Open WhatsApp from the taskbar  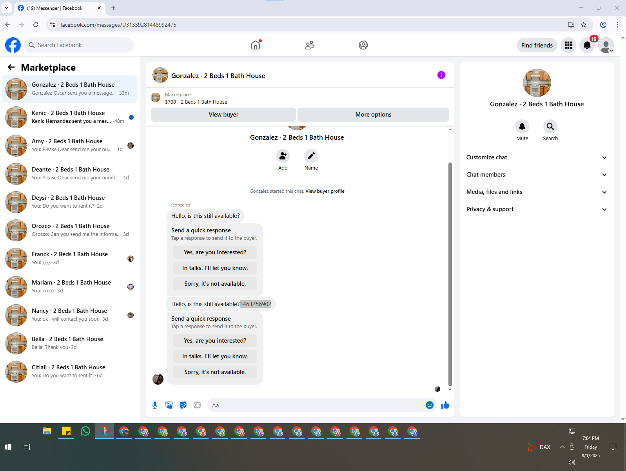tap(85, 431)
